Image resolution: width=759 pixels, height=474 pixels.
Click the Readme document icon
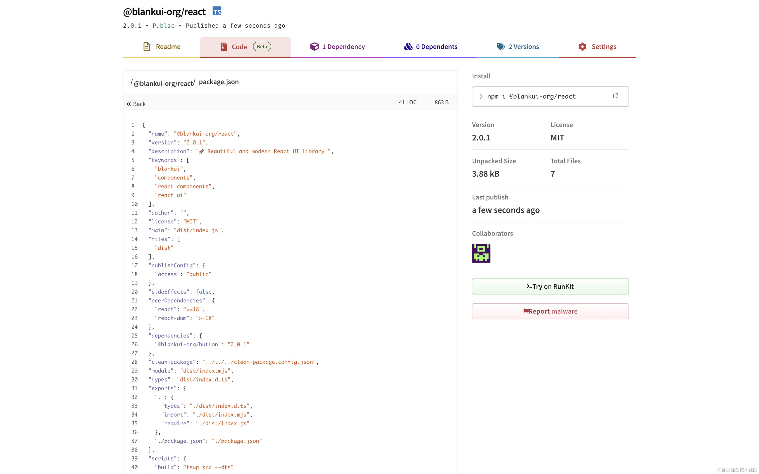pyautogui.click(x=147, y=47)
